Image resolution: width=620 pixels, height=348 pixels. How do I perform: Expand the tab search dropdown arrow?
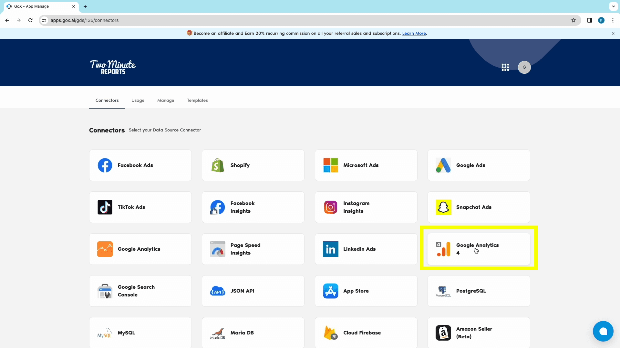click(x=613, y=6)
